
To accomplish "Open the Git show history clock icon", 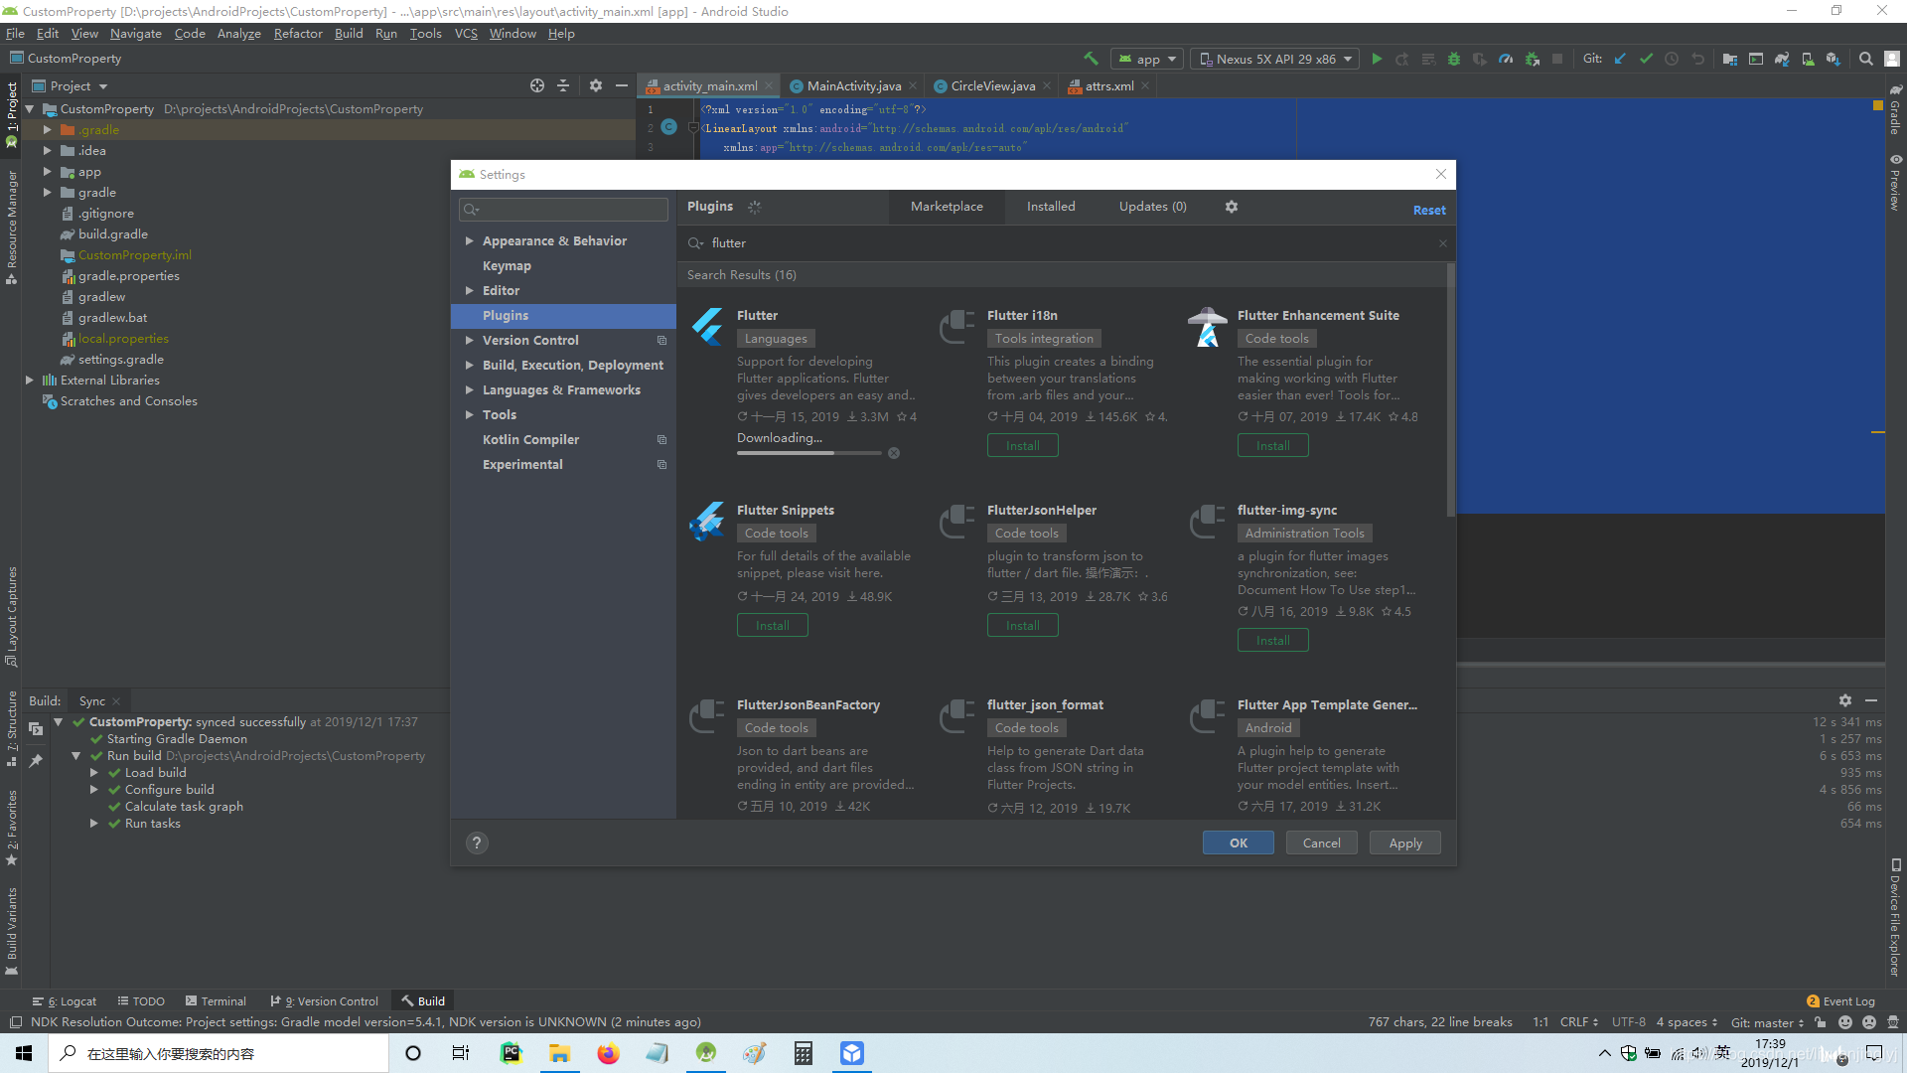I will [1672, 59].
